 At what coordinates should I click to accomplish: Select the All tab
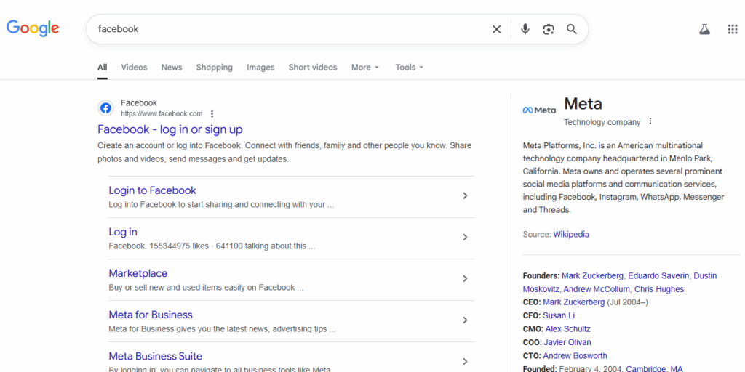pyautogui.click(x=102, y=68)
